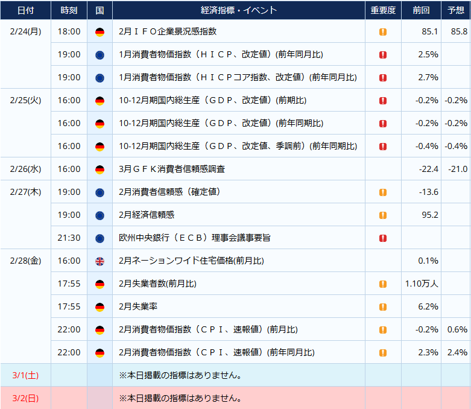This screenshot has width=471, height=409.
Task: Click red importance icon for GDP季調前 row
Action: (383, 147)
